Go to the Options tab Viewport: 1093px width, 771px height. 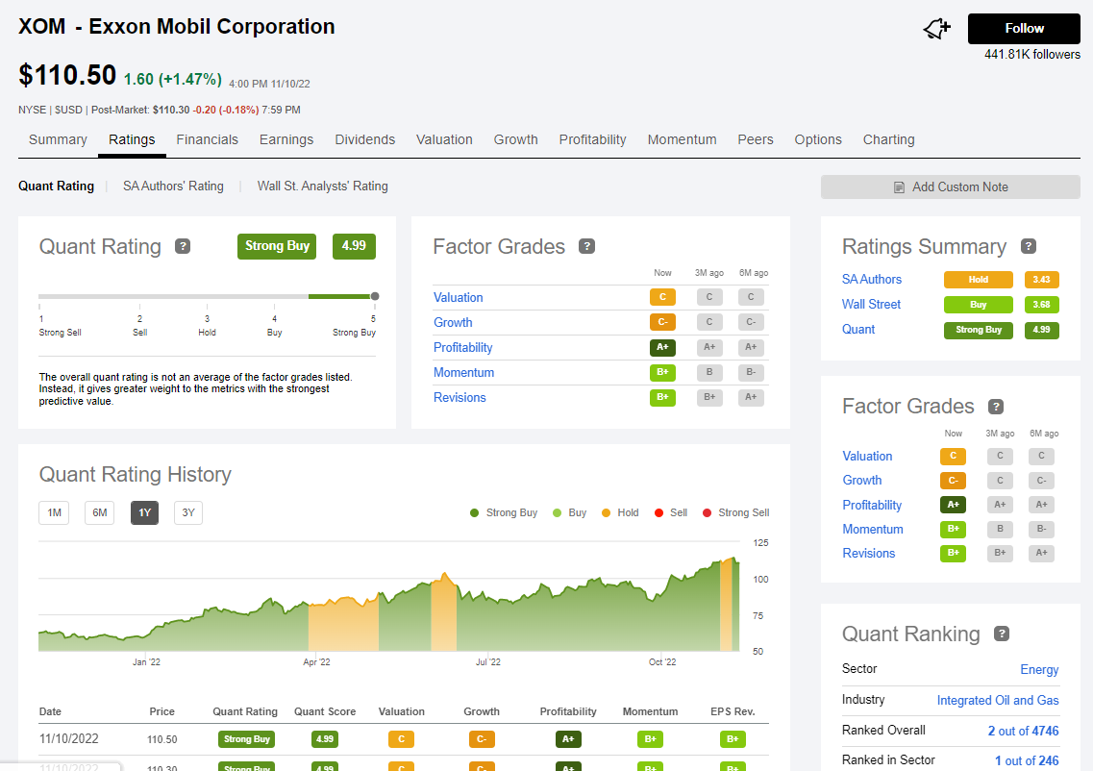(x=818, y=139)
